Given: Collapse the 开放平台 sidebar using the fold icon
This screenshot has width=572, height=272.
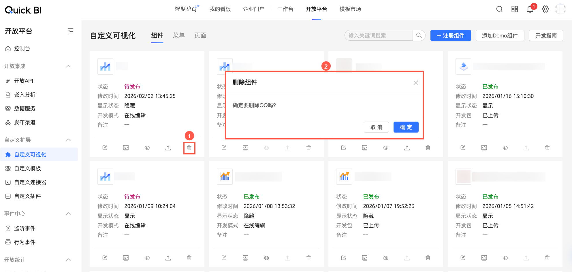Looking at the screenshot, I should (x=71, y=31).
